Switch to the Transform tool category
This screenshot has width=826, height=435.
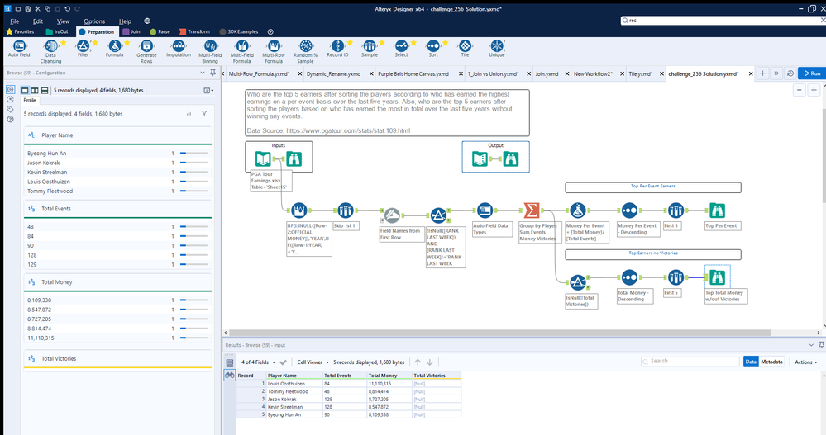(194, 31)
